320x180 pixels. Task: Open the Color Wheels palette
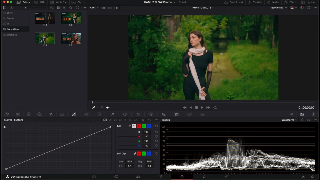coord(29,114)
